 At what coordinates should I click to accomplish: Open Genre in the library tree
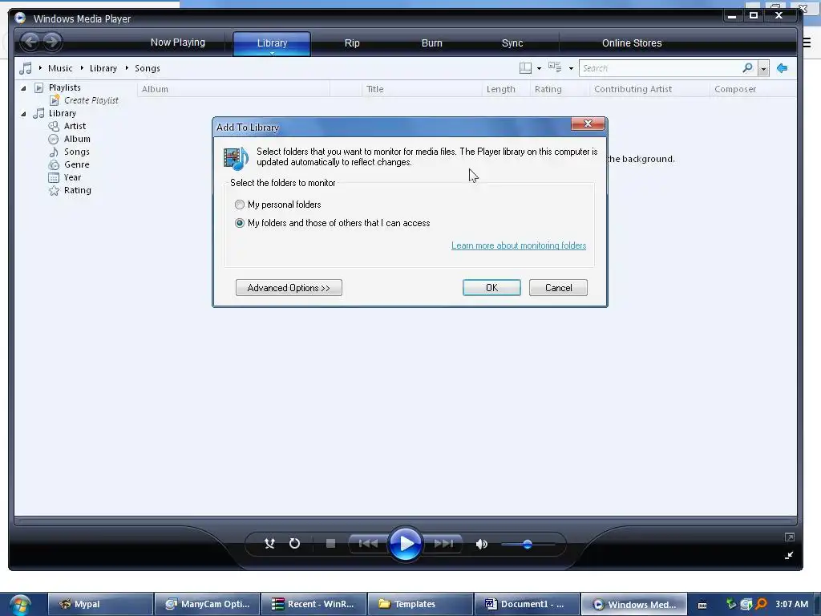(x=76, y=164)
